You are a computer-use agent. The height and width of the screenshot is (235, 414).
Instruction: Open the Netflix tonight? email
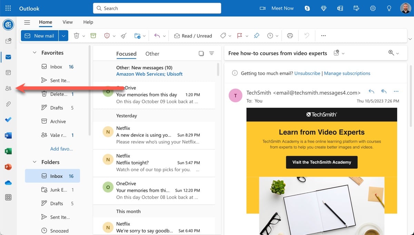[x=154, y=163]
